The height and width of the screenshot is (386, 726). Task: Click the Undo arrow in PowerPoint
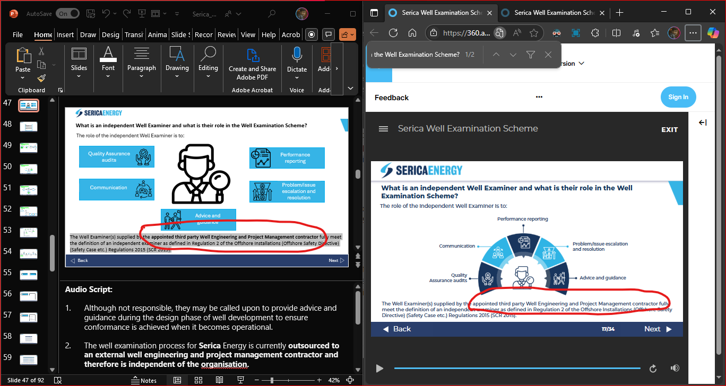point(106,14)
